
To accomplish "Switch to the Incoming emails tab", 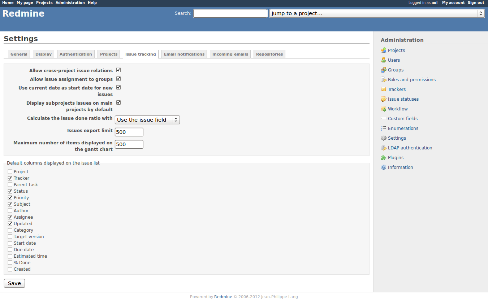I will click(230, 54).
